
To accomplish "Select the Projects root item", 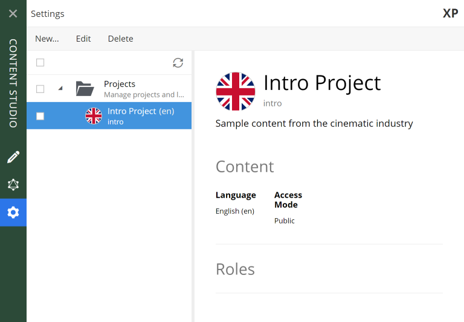I will (x=120, y=85).
